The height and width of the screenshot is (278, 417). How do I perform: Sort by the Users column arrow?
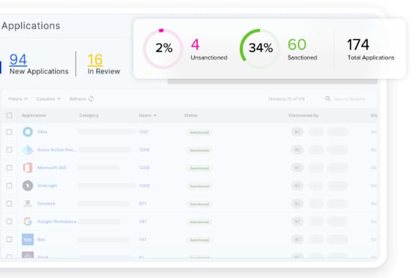[x=155, y=116]
